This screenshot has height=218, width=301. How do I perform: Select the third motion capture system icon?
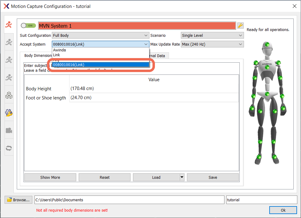[9, 60]
